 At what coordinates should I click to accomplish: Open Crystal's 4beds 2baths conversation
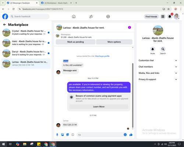(26, 32)
